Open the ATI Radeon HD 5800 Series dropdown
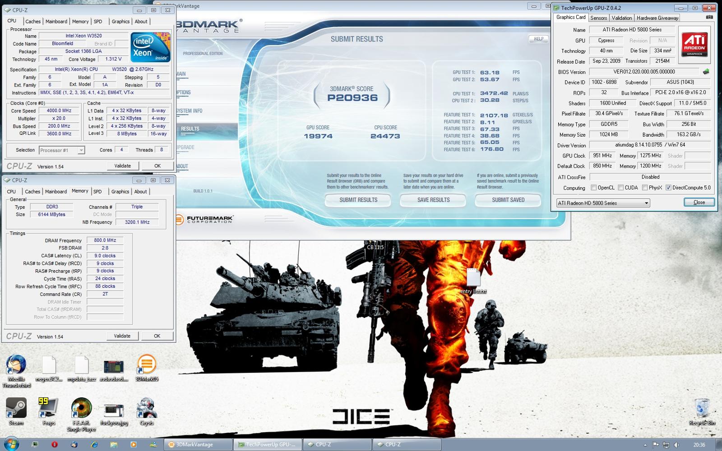Viewport: 722px width, 451px height. click(x=603, y=203)
